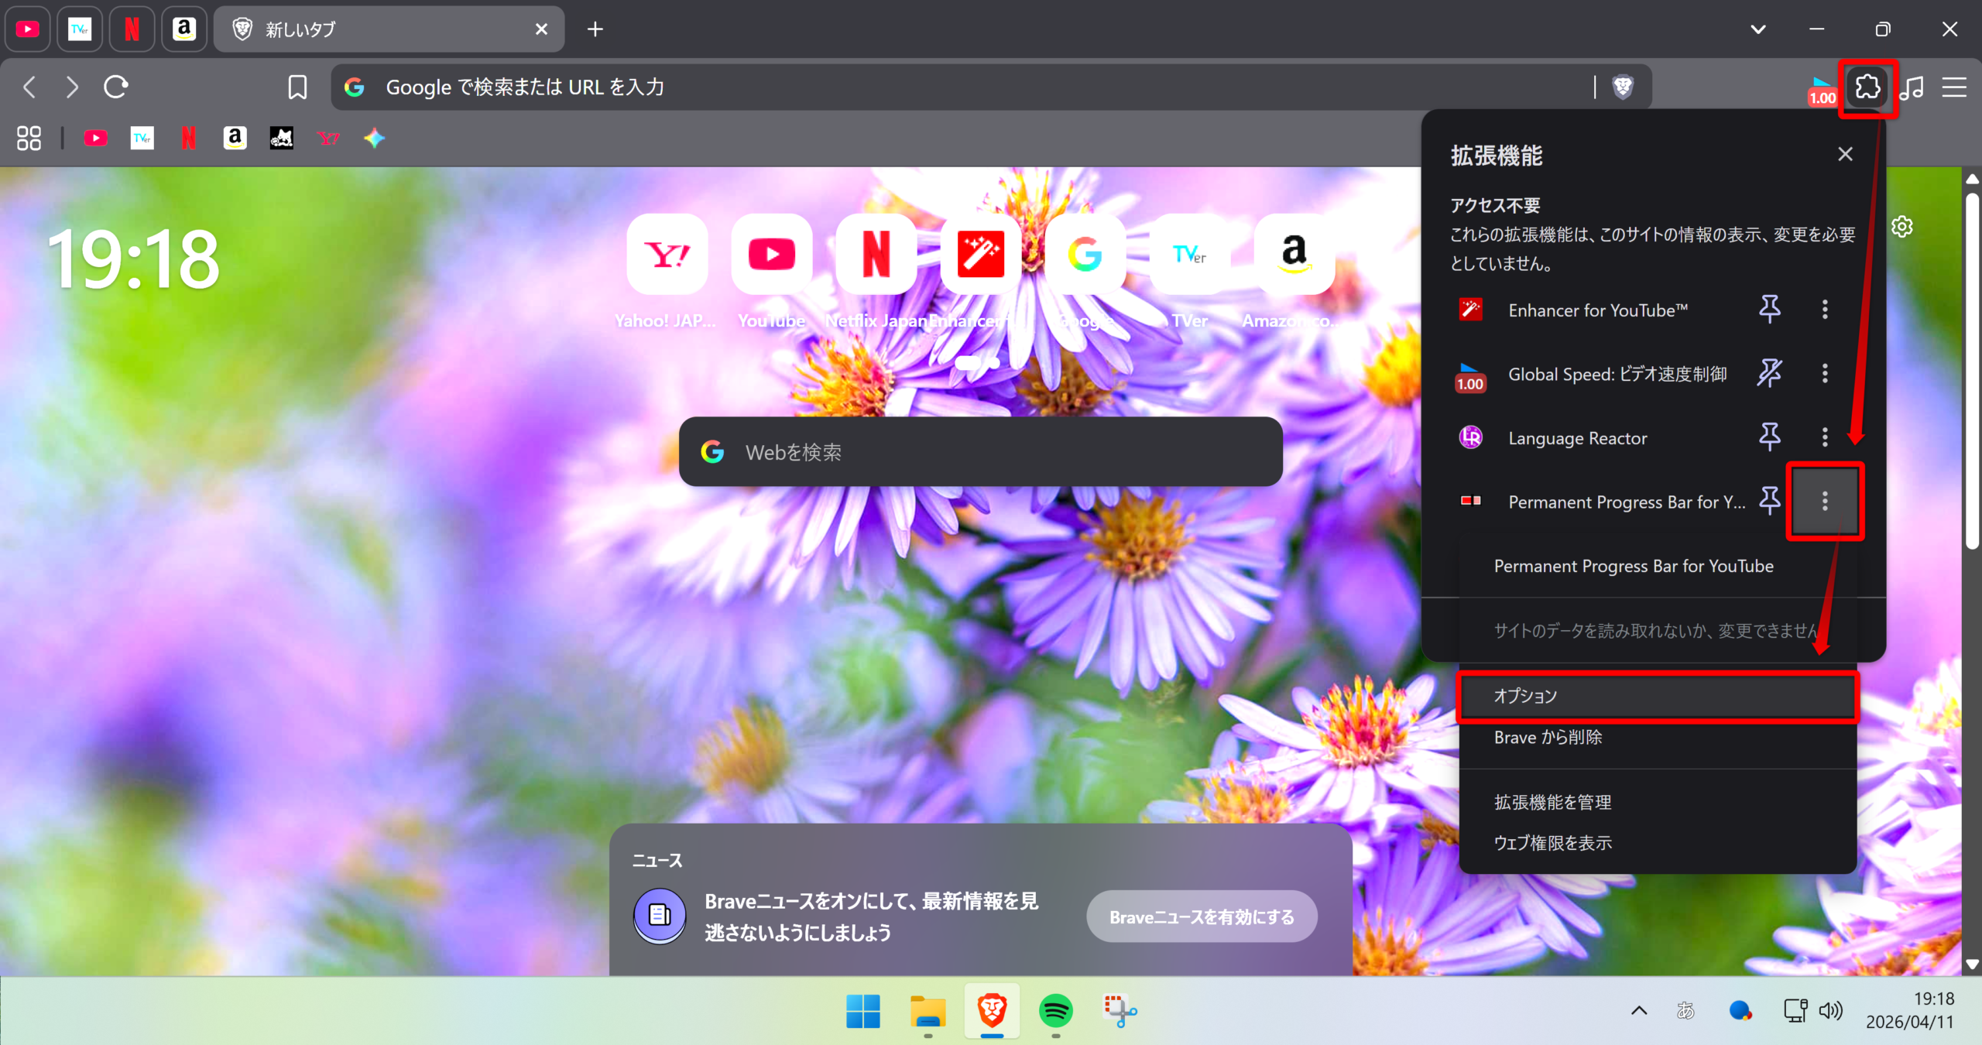Click the Brave Shields lion icon
Screen dimensions: 1982x1045
click(1623, 87)
